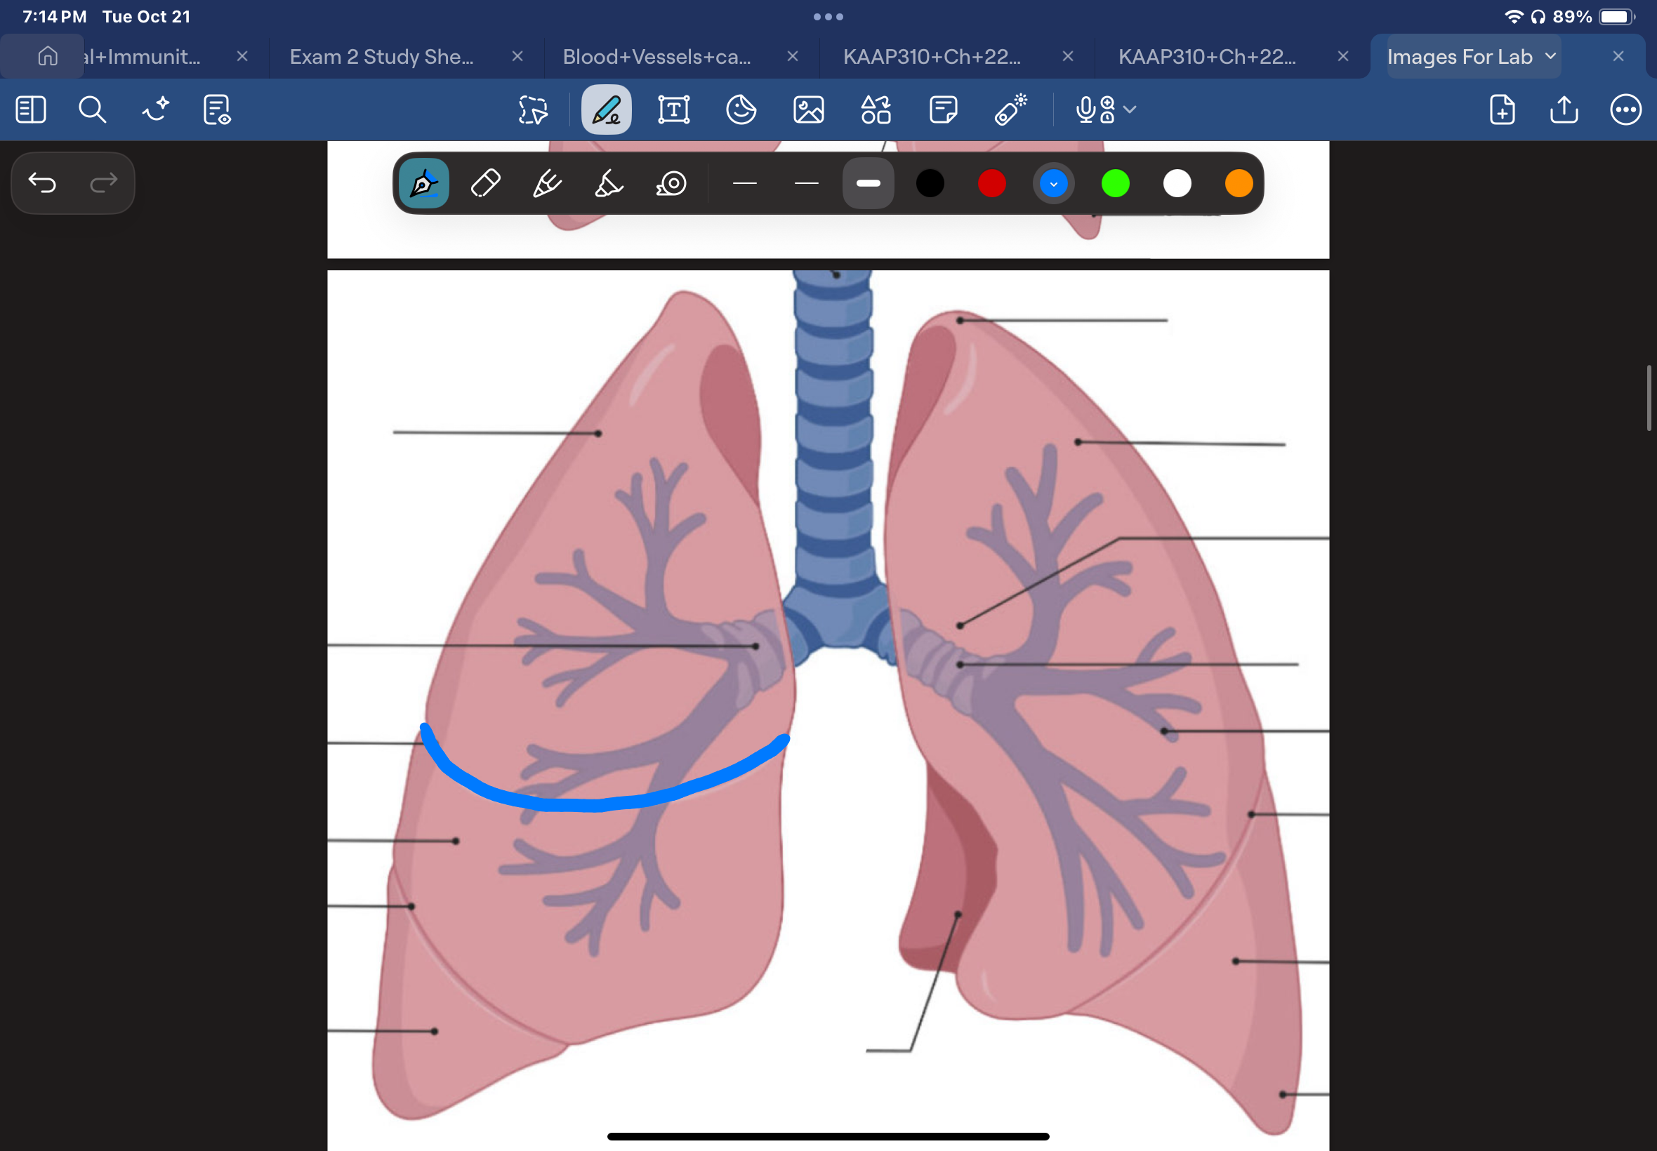Open the Text tool
1657x1151 pixels.
[674, 109]
